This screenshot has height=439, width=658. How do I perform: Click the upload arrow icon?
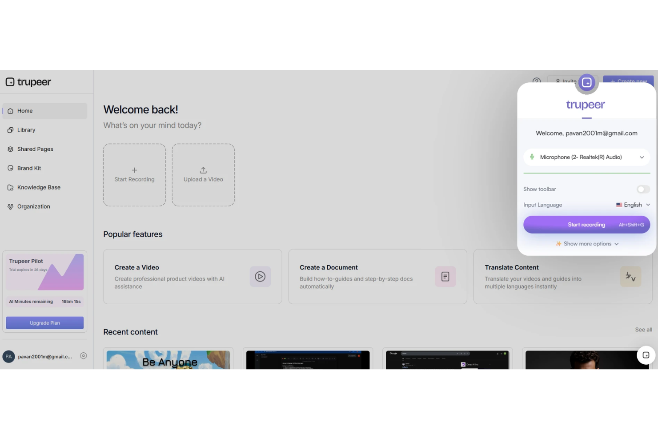pyautogui.click(x=203, y=170)
